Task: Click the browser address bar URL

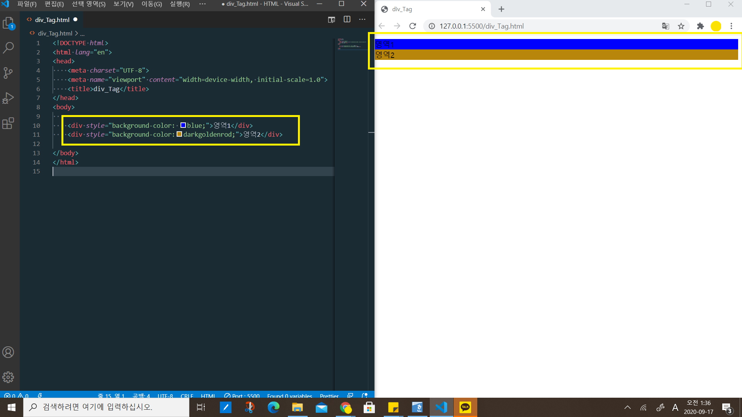Action: coord(482,26)
